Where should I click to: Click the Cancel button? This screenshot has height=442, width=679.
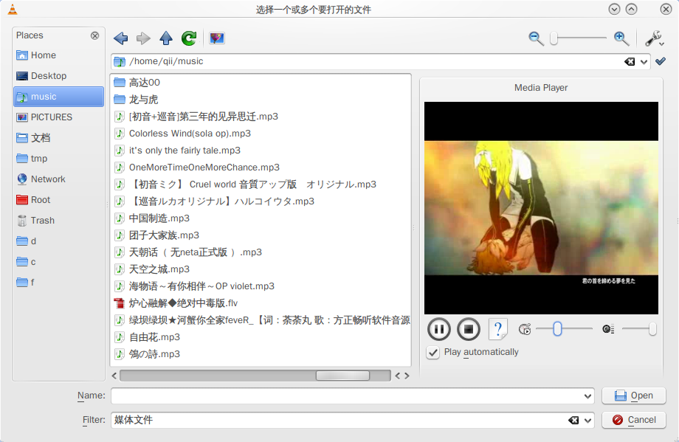[633, 420]
